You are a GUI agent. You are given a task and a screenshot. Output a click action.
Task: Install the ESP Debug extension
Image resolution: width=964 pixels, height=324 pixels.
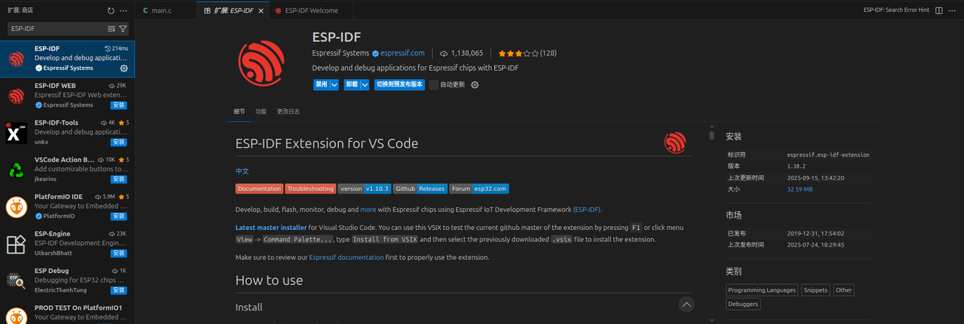119,290
